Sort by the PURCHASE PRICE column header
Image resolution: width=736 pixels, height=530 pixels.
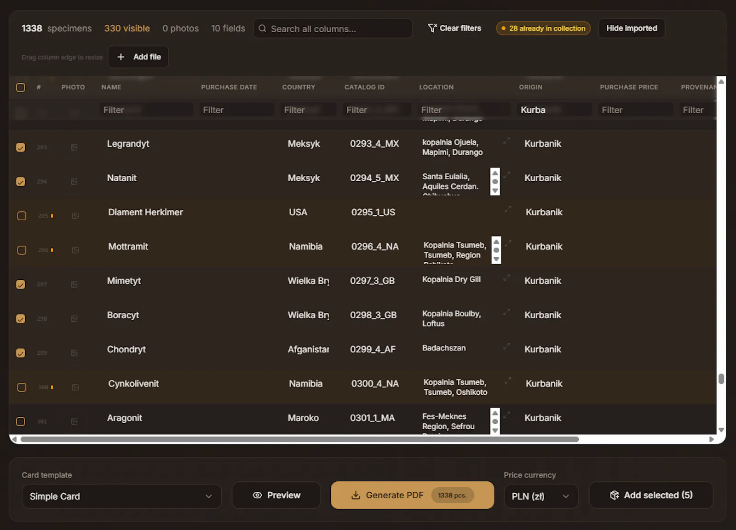pyautogui.click(x=629, y=87)
